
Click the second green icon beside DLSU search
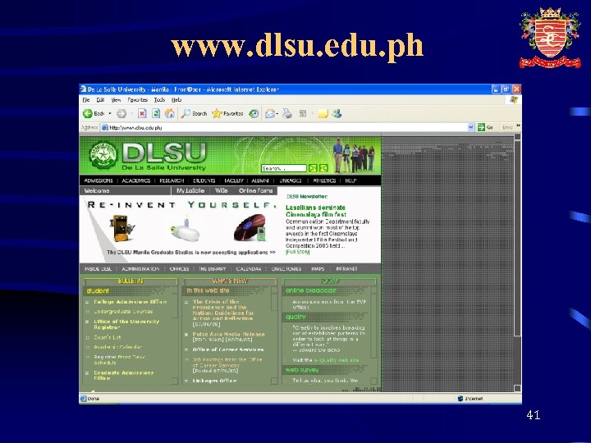coord(323,168)
